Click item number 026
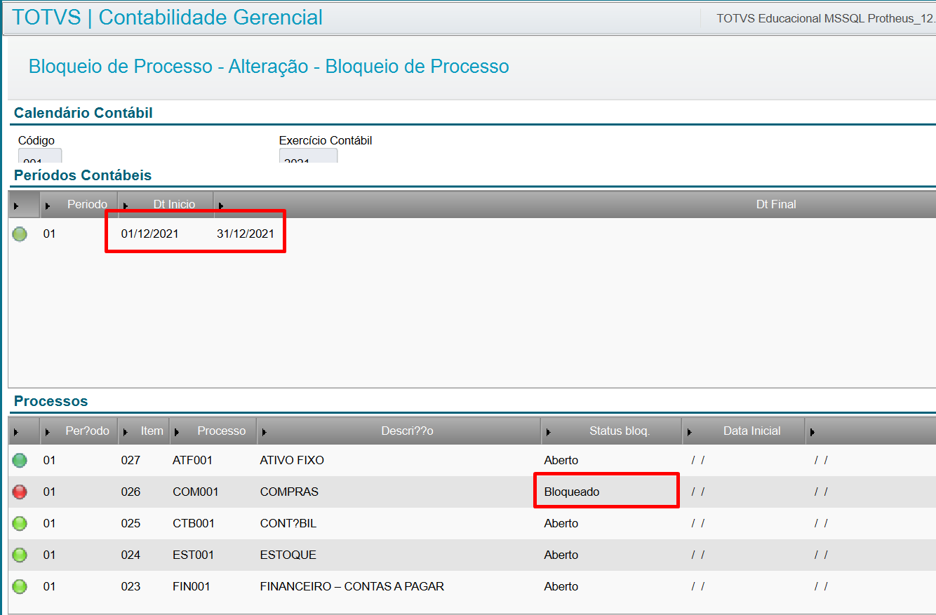Screen dimensions: 936x615 point(131,492)
